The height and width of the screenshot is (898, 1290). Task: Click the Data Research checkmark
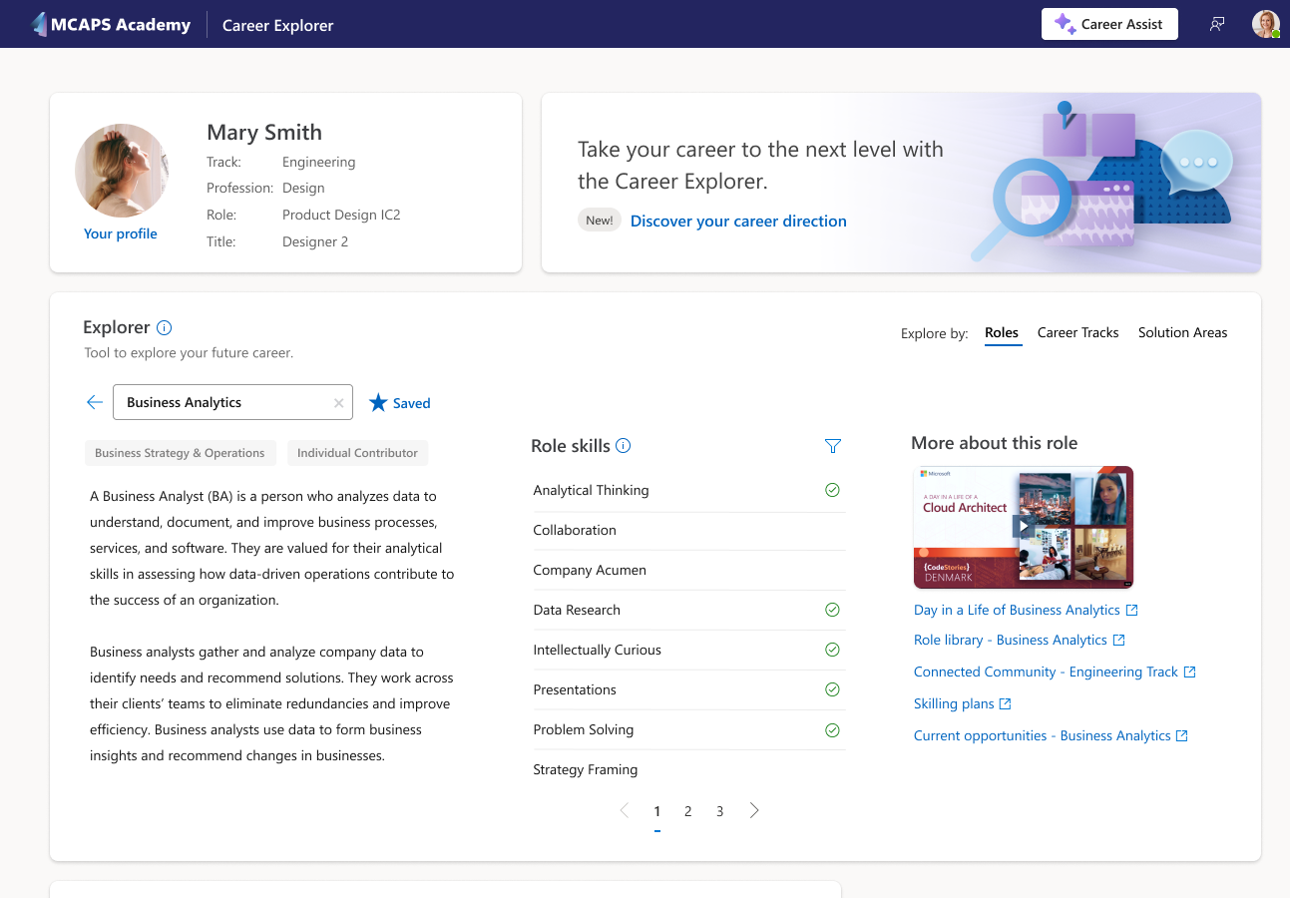coord(832,610)
